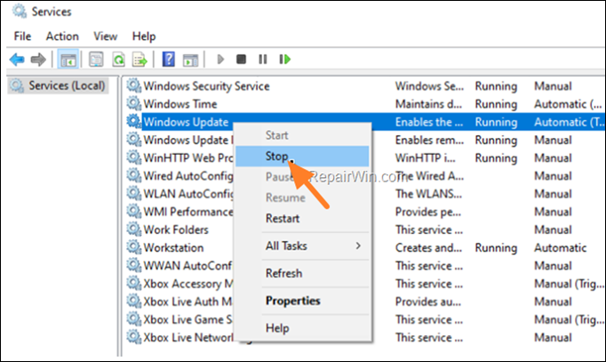Screen dimensions: 606x362
Task: Click 'Automatic (T...' startup type of Windows Update
Action: (x=569, y=122)
